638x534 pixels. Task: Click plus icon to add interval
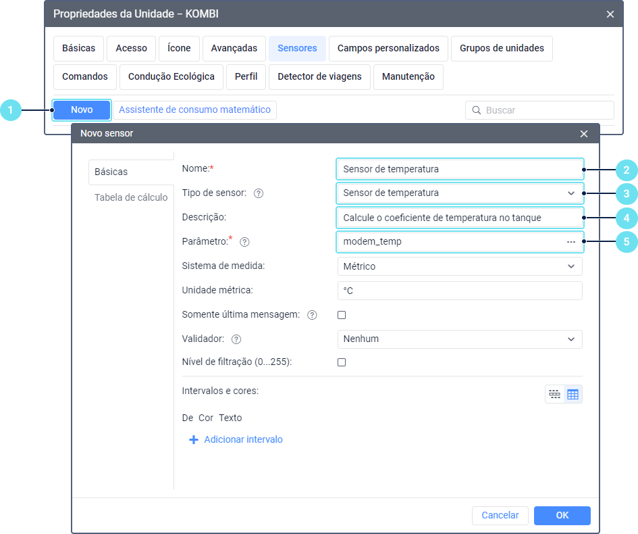click(194, 439)
